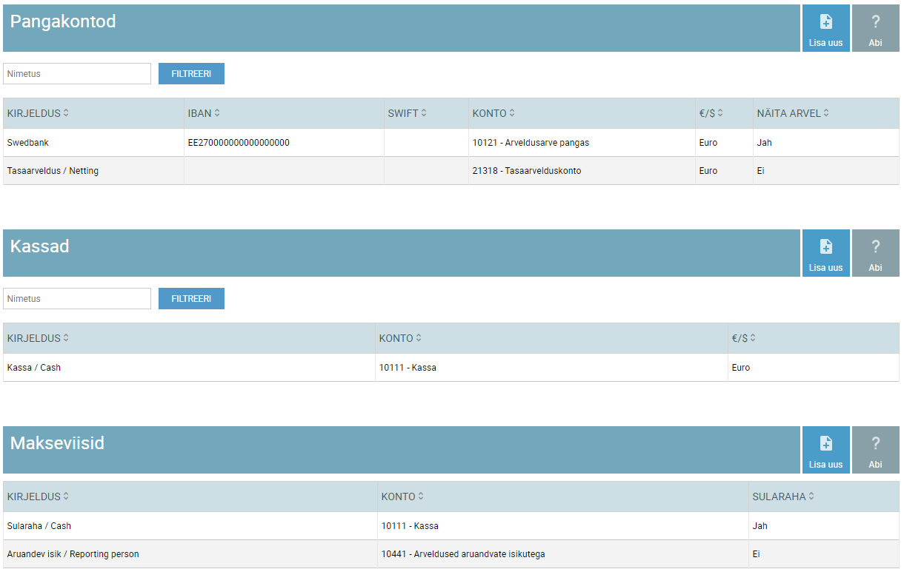Open the Swedbank bank account row
904x569 pixels.
point(28,143)
